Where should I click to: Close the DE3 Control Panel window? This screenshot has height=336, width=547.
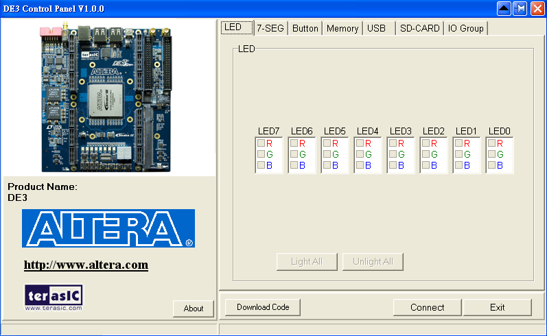(x=537, y=8)
